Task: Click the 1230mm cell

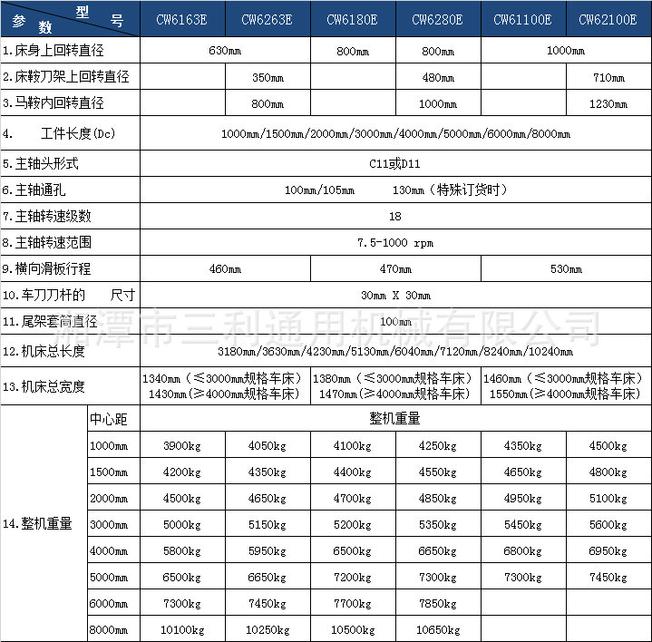Action: pos(608,103)
